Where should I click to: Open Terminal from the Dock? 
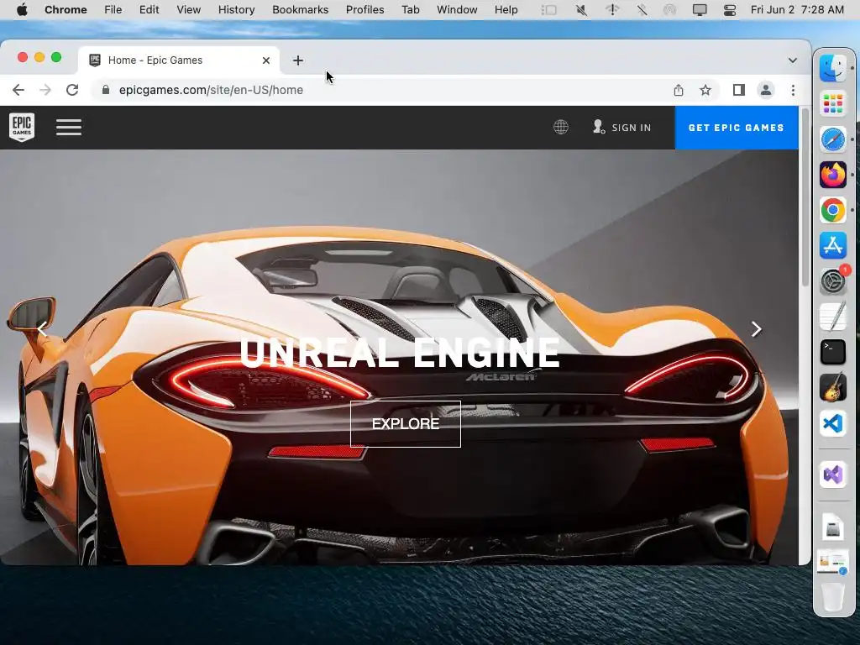[832, 352]
